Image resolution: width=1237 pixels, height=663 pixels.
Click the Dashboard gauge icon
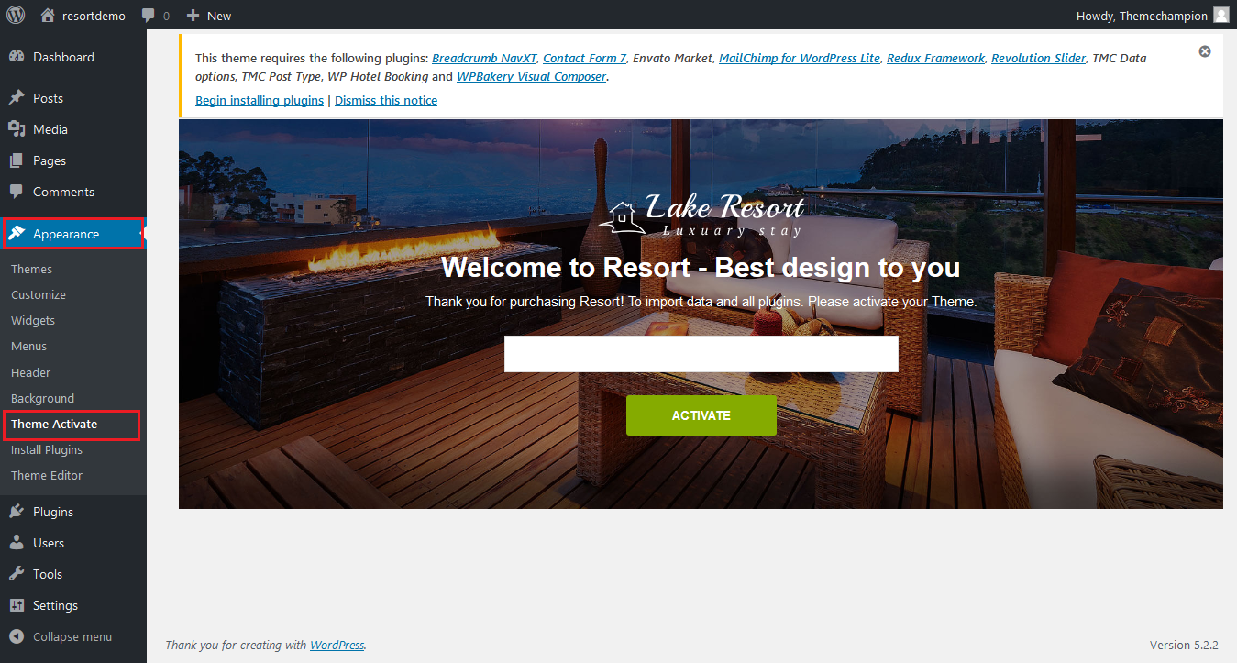[x=17, y=57]
